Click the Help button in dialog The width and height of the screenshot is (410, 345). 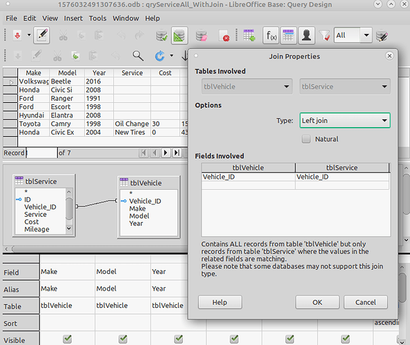click(219, 302)
